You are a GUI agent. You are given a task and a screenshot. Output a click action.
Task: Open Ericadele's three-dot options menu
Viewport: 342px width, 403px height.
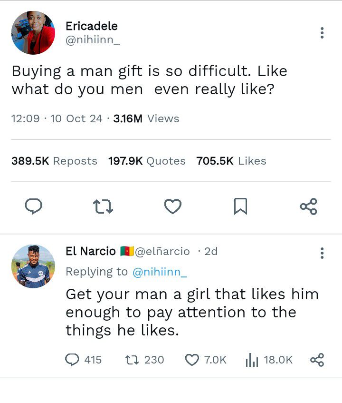point(322,33)
